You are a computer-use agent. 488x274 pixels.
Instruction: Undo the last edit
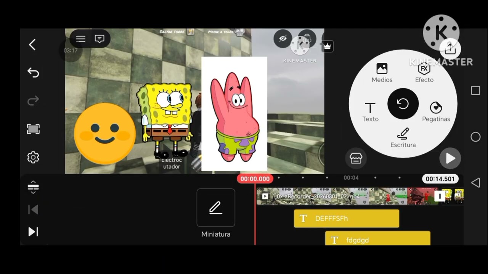33,72
